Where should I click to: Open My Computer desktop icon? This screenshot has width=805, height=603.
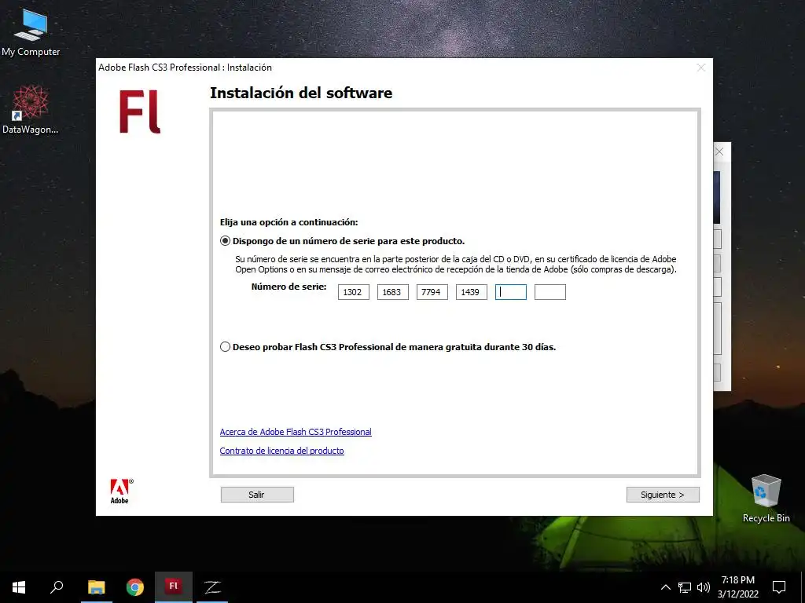[x=31, y=31]
